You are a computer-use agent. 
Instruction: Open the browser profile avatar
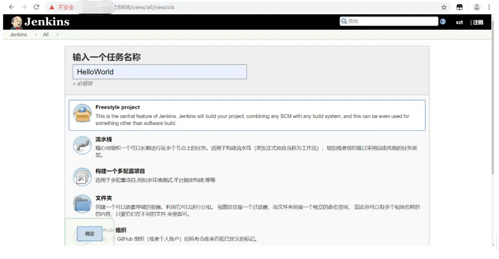point(477,7)
